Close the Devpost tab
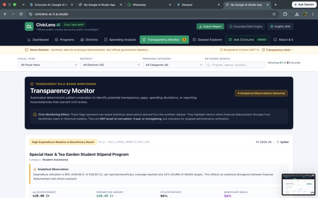This screenshot has width=318, height=198. point(219,5)
